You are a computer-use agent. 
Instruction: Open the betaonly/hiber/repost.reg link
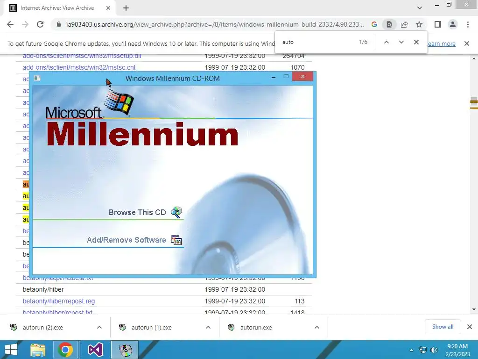click(58, 301)
